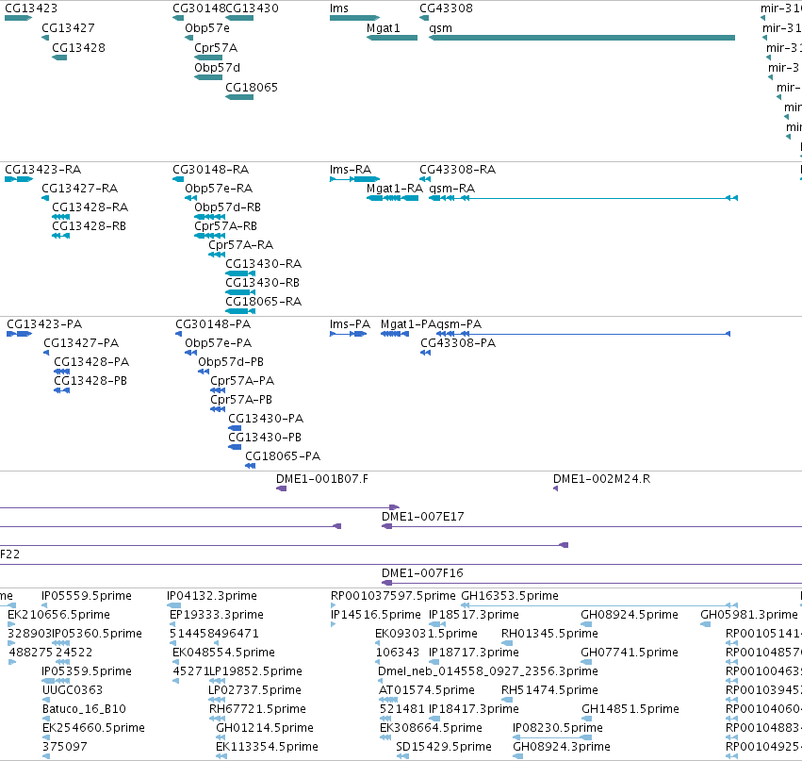
Task: Open EST Dmel_neb_014558_0927_2356.3prime
Action: click(488, 671)
